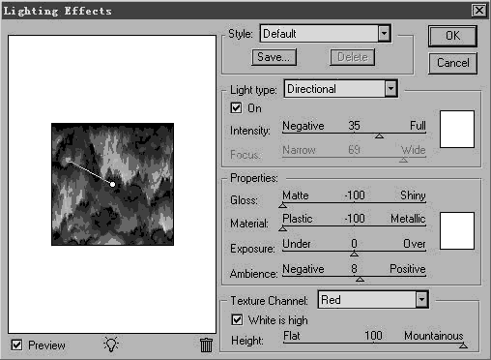Click the Ambience value 8

pyautogui.click(x=354, y=269)
